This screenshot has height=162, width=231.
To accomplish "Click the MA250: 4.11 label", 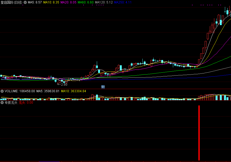I will [x=123, y=2].
